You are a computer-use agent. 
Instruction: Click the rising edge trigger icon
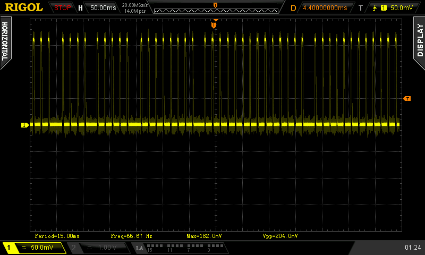[x=375, y=8]
